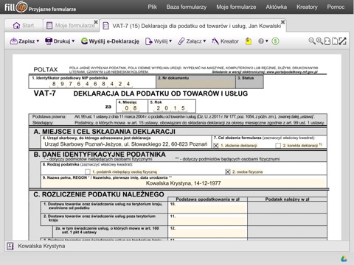Viewport: 354px width, 265px height.
Task: Click Kowalska Krystyna in status bar
Action: point(41,246)
